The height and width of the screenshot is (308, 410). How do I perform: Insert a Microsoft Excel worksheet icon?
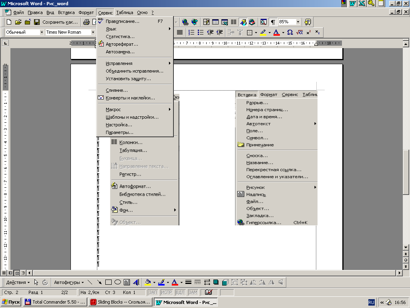point(224,22)
